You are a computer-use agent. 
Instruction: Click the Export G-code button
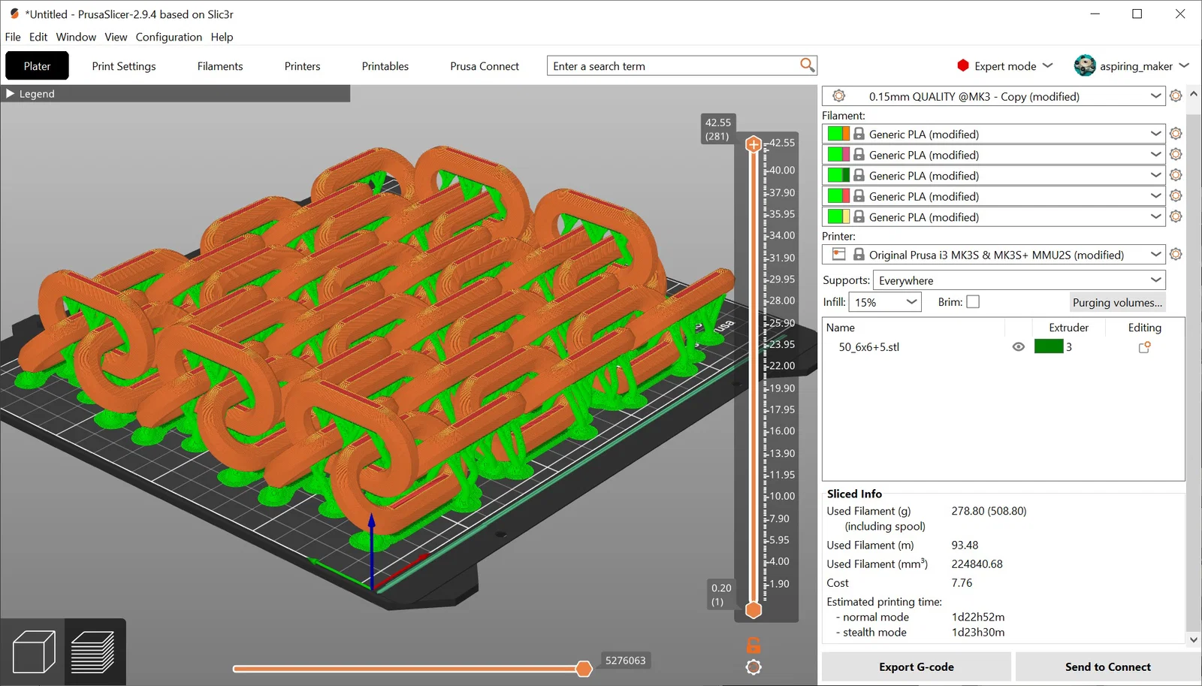[x=917, y=666]
